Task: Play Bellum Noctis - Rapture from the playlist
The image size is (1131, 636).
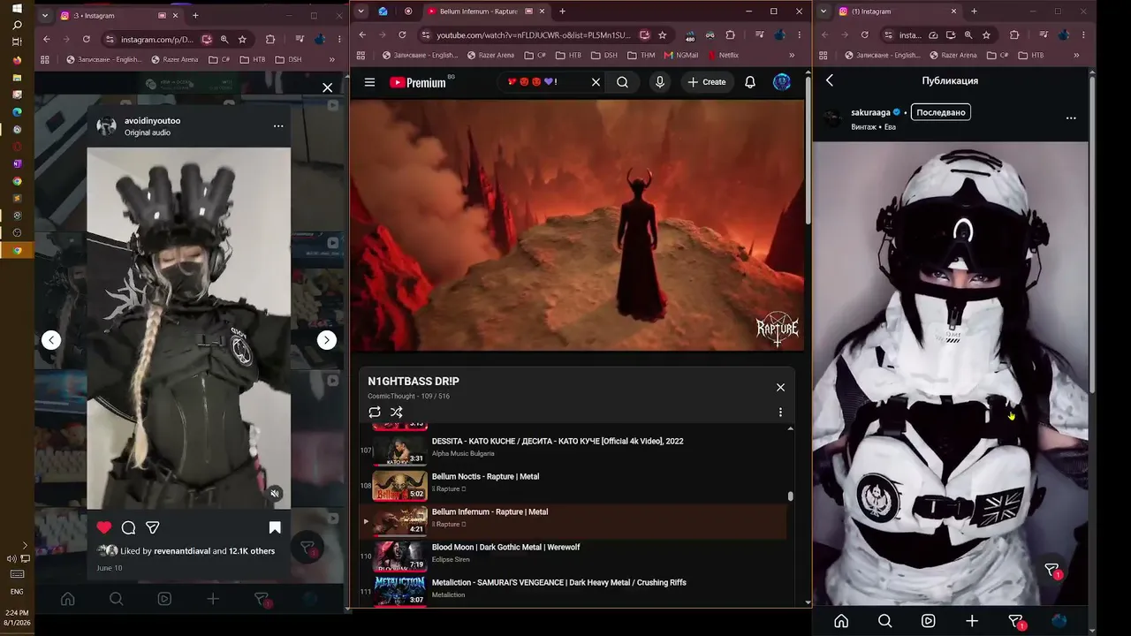Action: click(573, 485)
